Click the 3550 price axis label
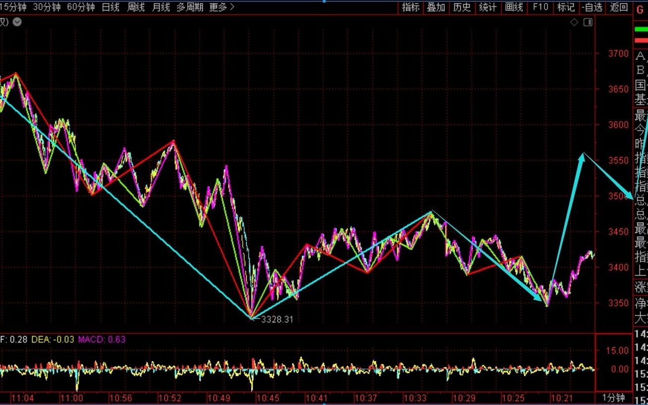648x405 pixels. [619, 160]
